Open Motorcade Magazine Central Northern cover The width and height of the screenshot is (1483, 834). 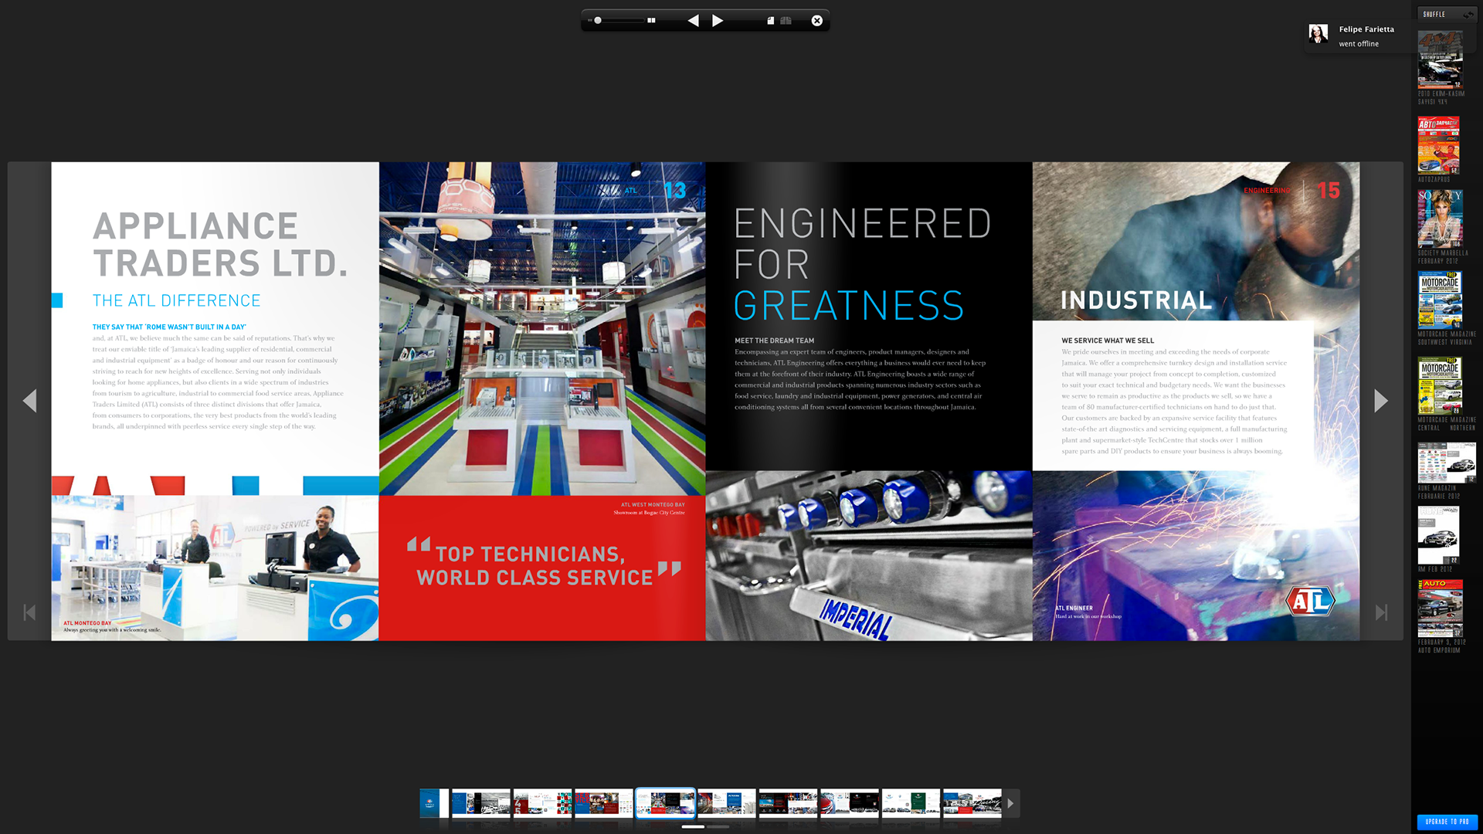[1440, 385]
